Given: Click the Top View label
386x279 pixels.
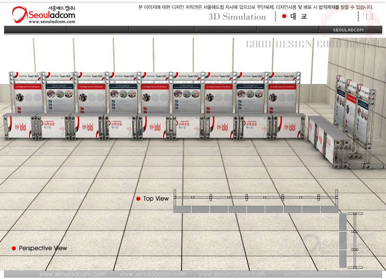Looking at the screenshot, I should [x=156, y=199].
